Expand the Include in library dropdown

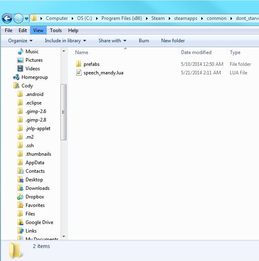tap(65, 41)
